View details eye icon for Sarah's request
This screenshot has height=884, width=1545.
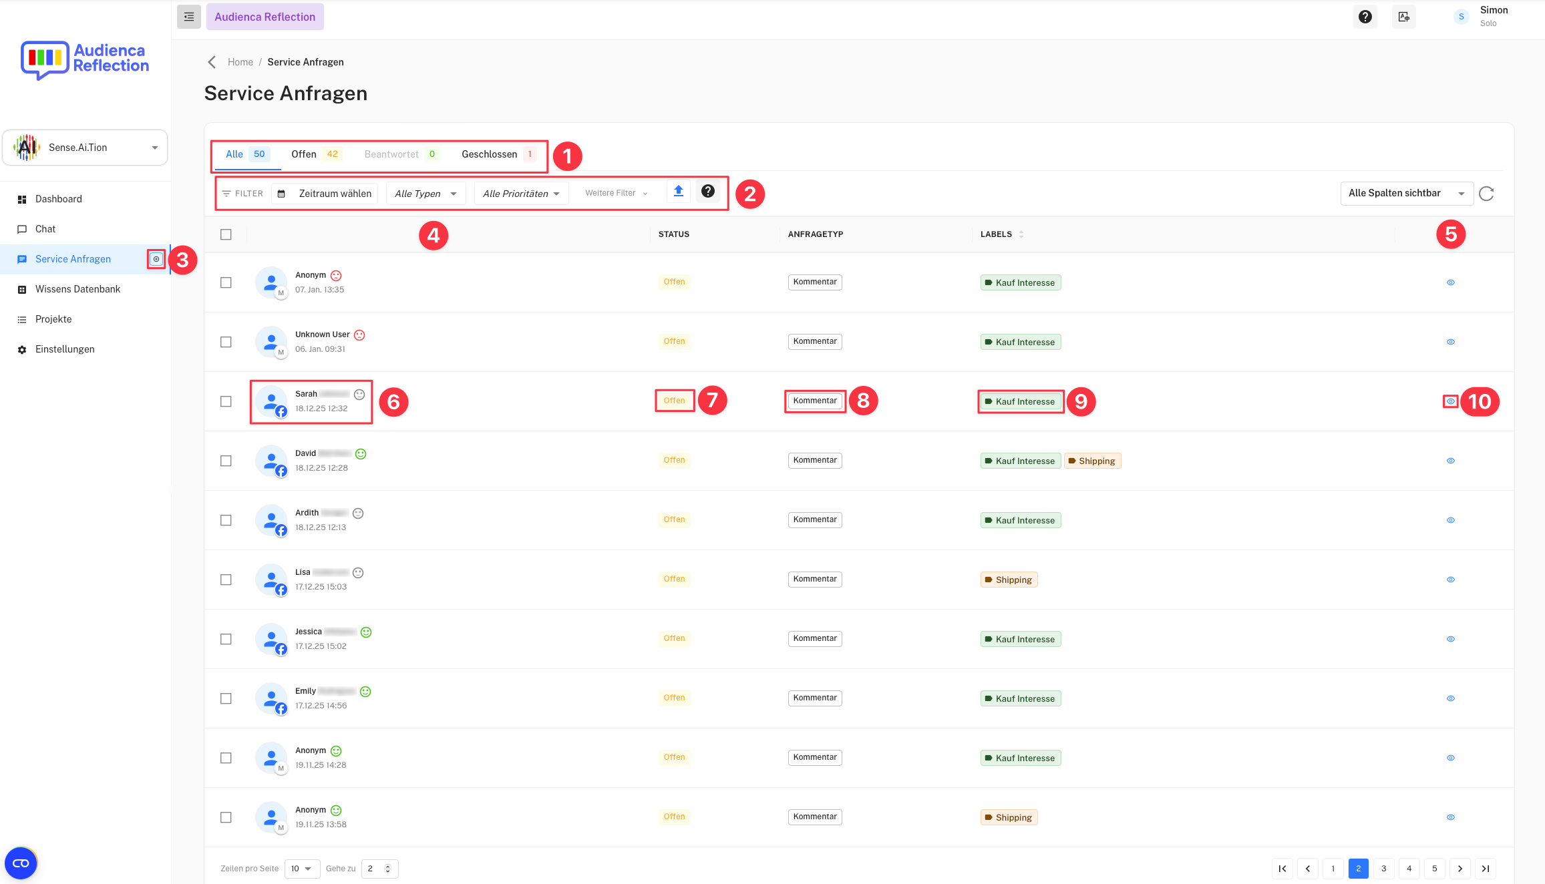(x=1450, y=401)
